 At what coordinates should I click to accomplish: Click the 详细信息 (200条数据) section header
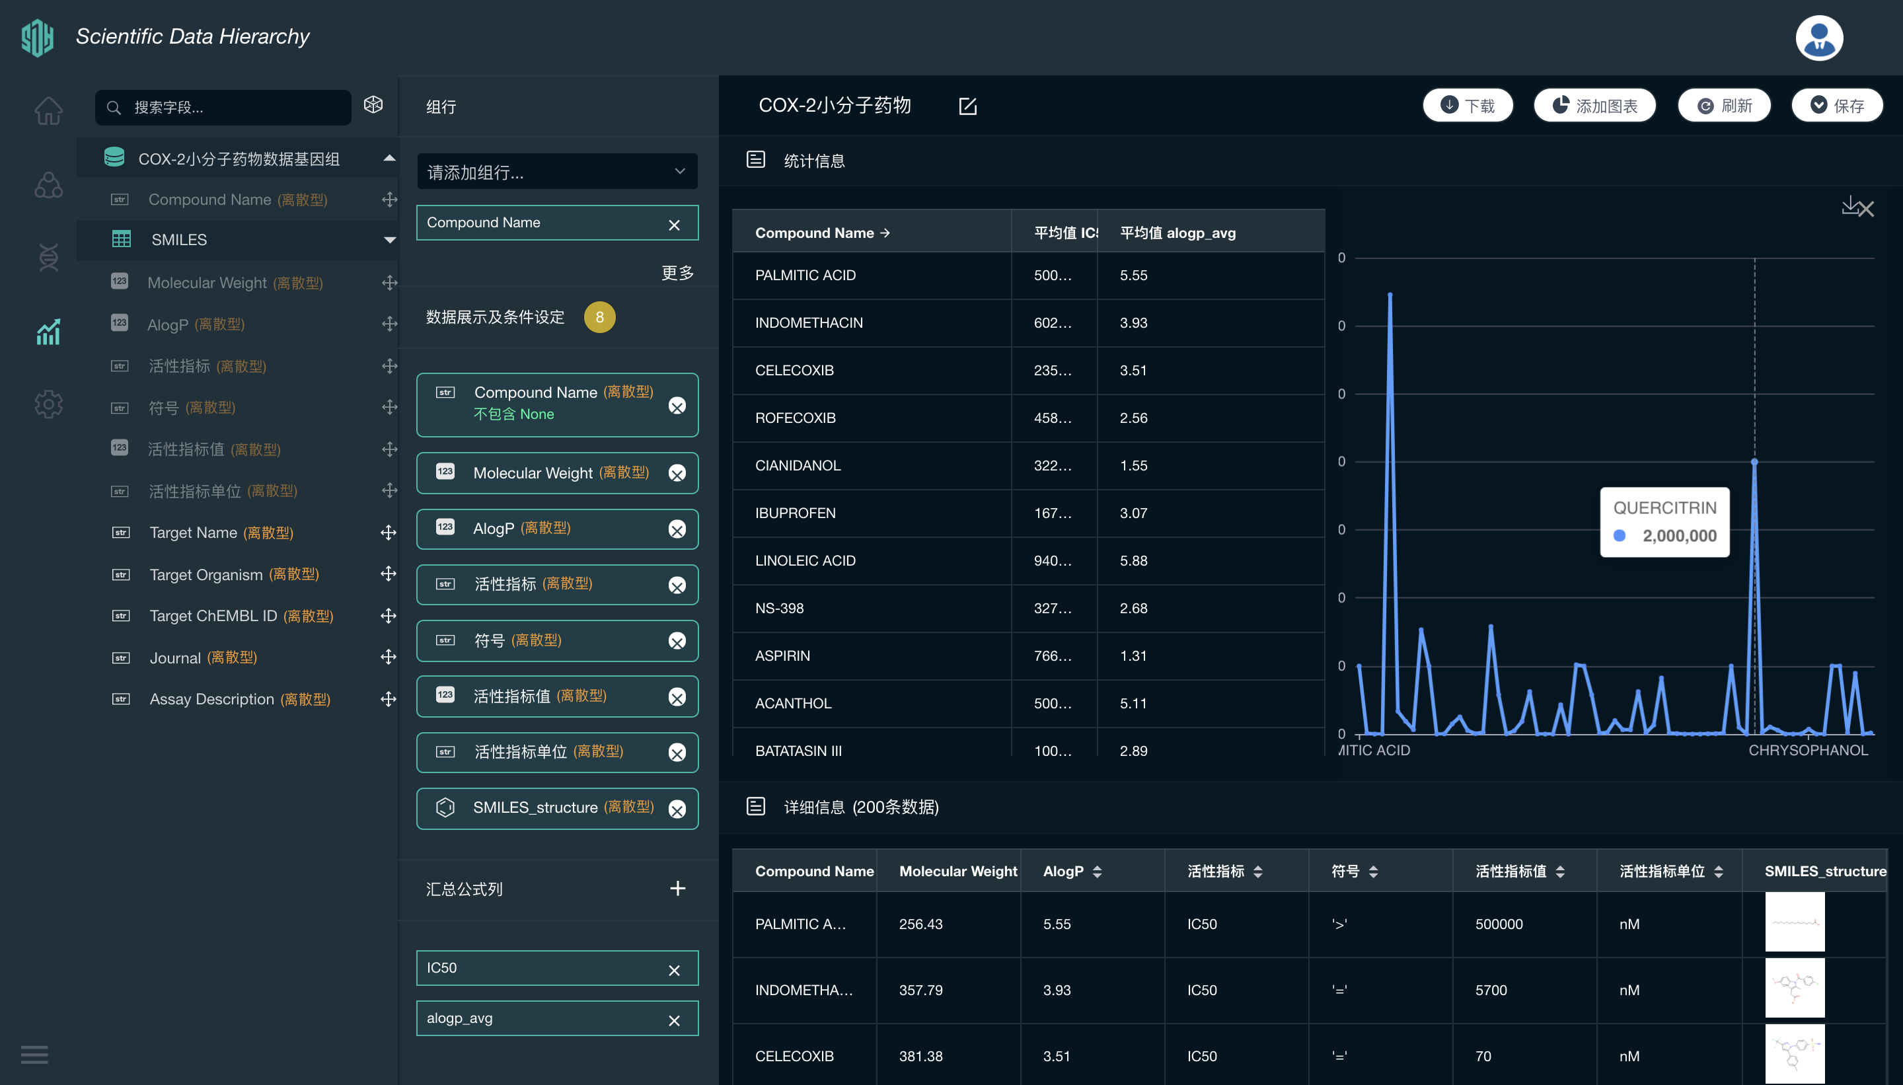(860, 807)
